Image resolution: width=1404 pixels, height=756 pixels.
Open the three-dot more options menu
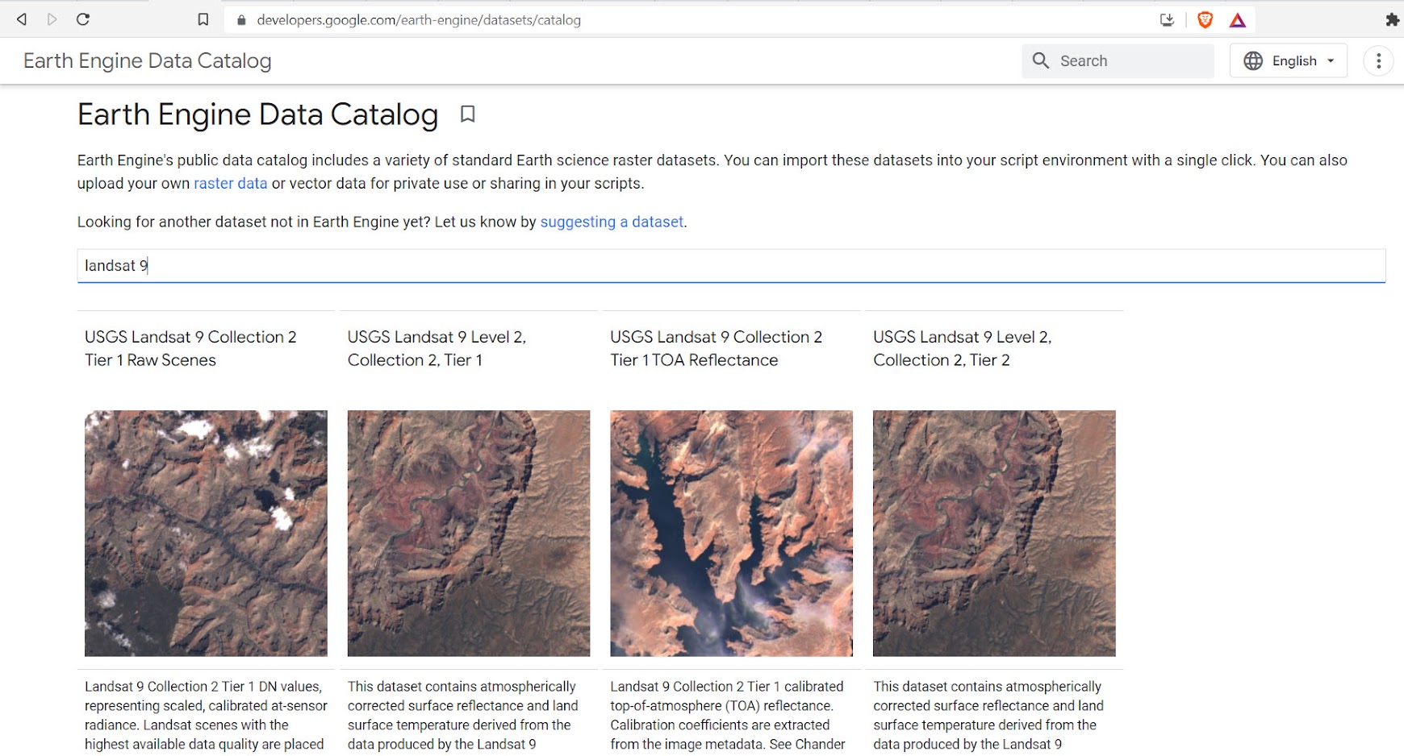click(x=1378, y=60)
